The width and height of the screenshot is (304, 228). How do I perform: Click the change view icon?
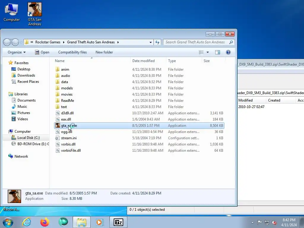201,52
